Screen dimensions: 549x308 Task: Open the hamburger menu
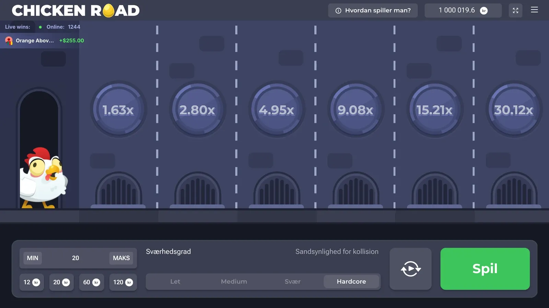coord(534,10)
